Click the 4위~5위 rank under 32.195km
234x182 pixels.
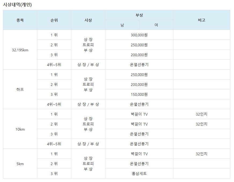tap(54, 65)
